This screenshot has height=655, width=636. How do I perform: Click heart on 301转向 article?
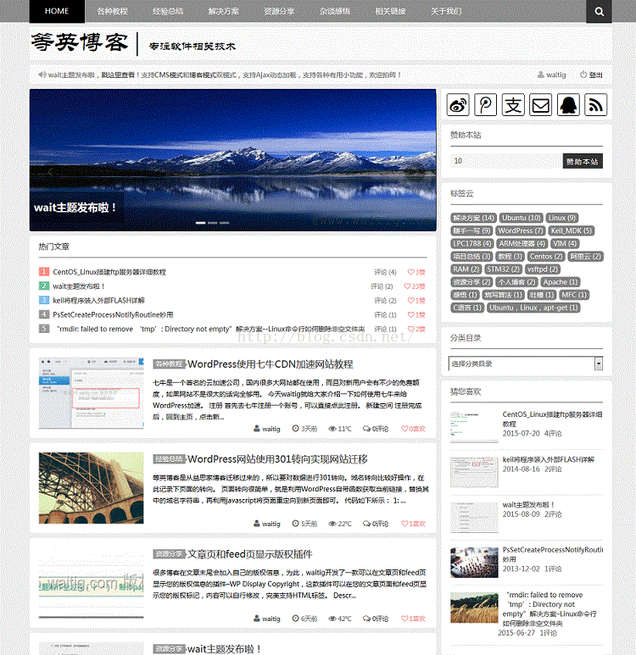click(404, 524)
